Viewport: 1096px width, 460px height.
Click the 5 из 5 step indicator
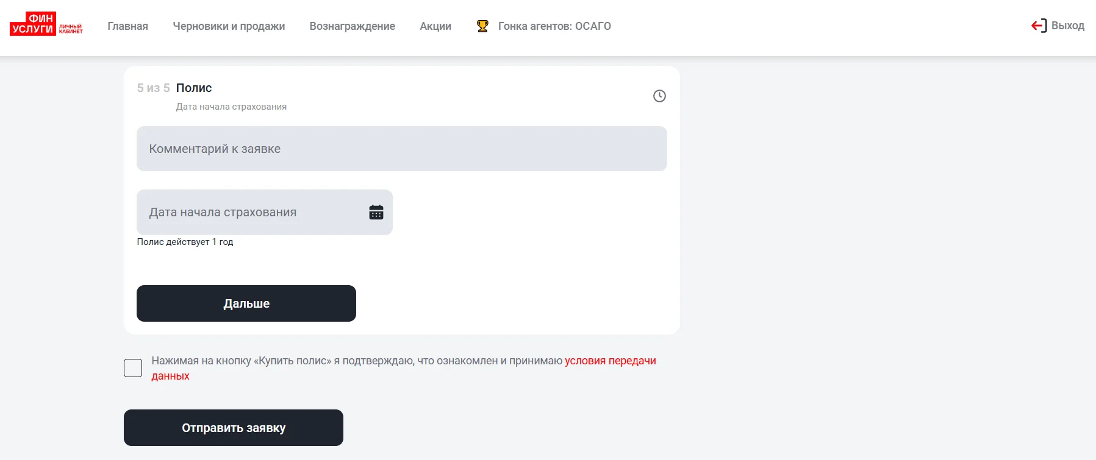(x=154, y=88)
